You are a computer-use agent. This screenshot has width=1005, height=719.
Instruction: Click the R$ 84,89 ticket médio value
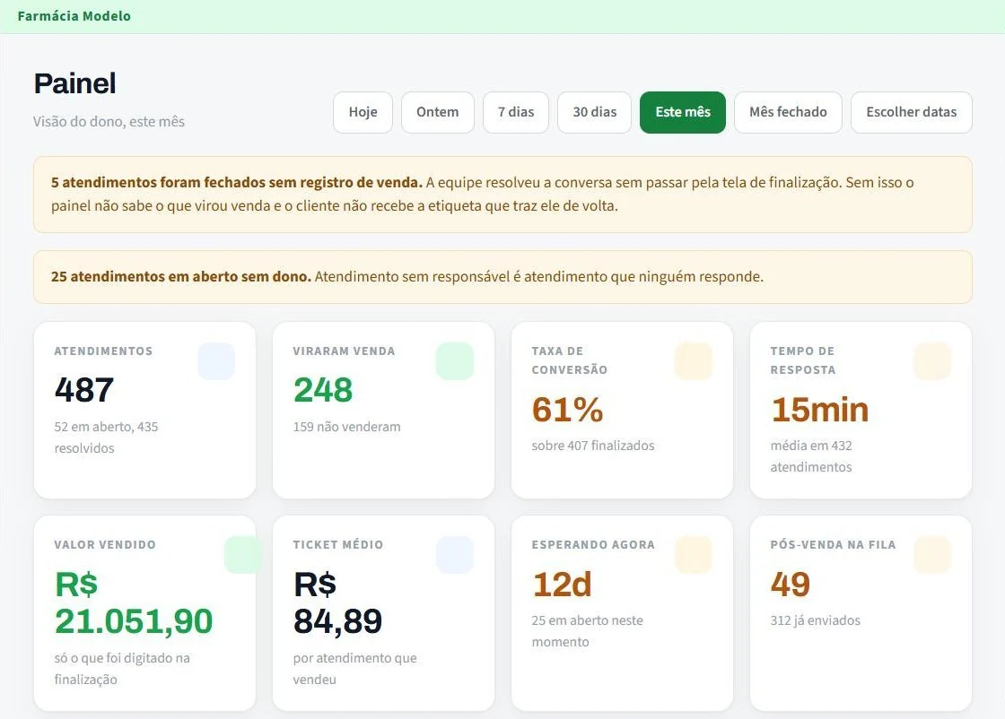(337, 602)
